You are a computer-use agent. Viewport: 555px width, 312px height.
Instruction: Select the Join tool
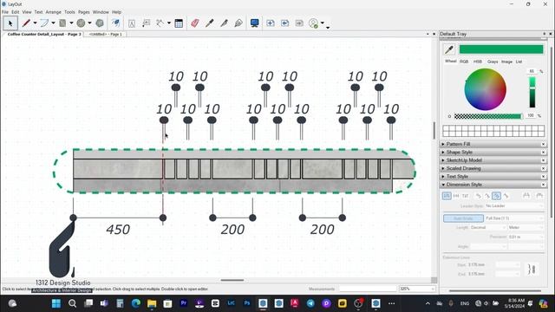pos(238,23)
